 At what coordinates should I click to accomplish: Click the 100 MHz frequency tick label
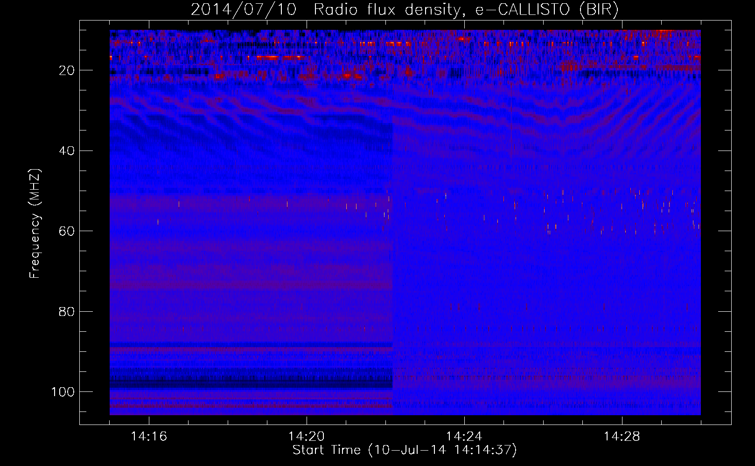click(x=63, y=392)
